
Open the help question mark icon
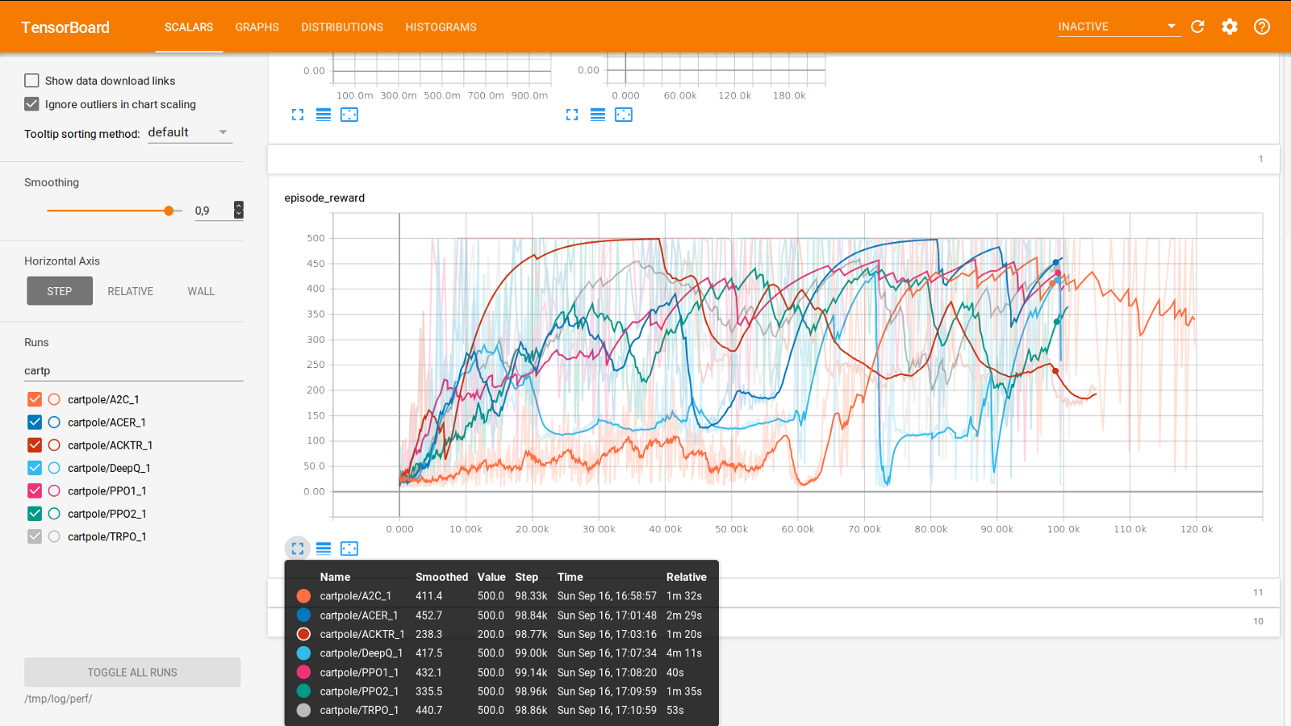pos(1262,27)
